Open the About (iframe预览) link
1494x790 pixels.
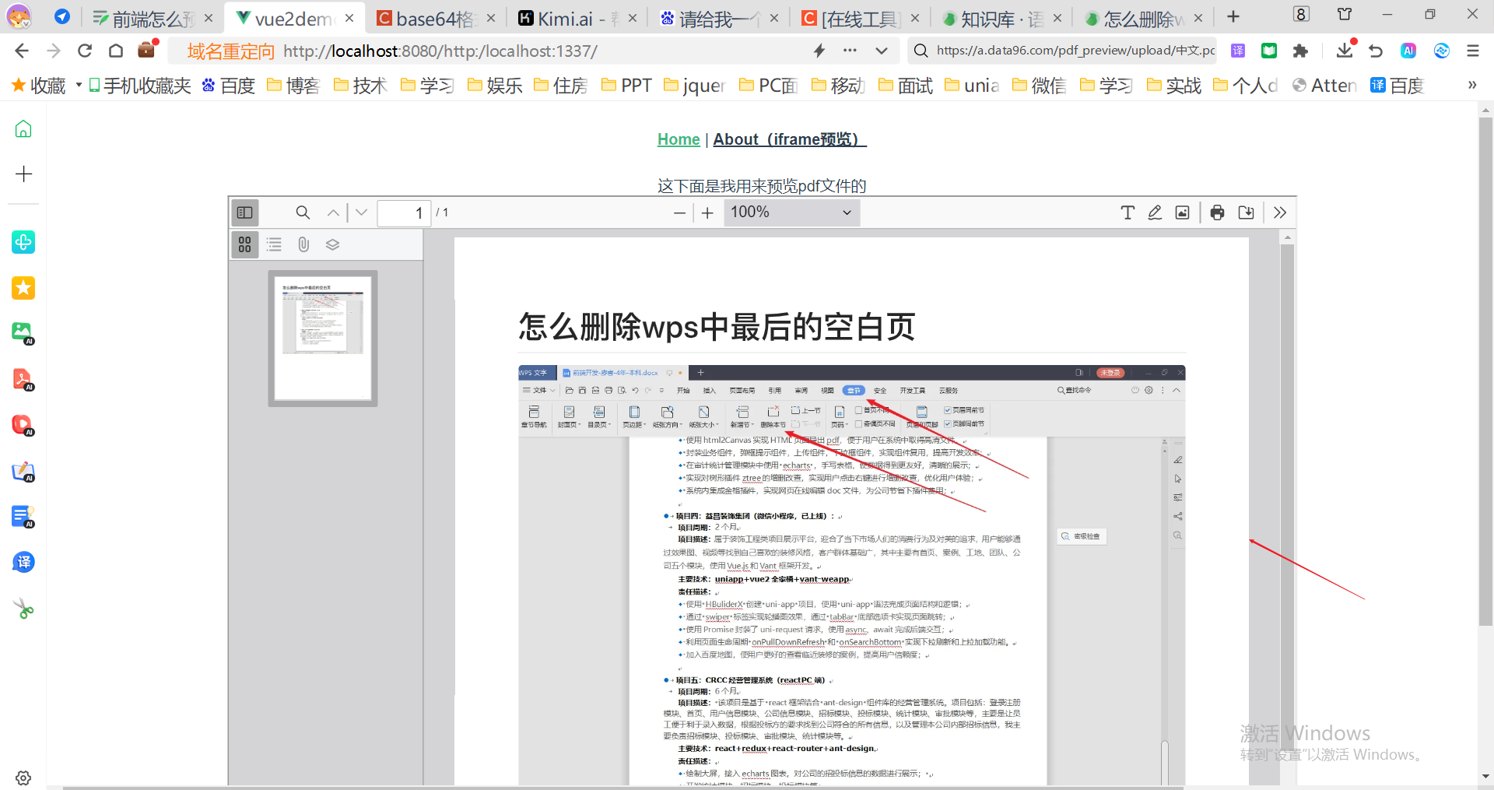coord(790,139)
